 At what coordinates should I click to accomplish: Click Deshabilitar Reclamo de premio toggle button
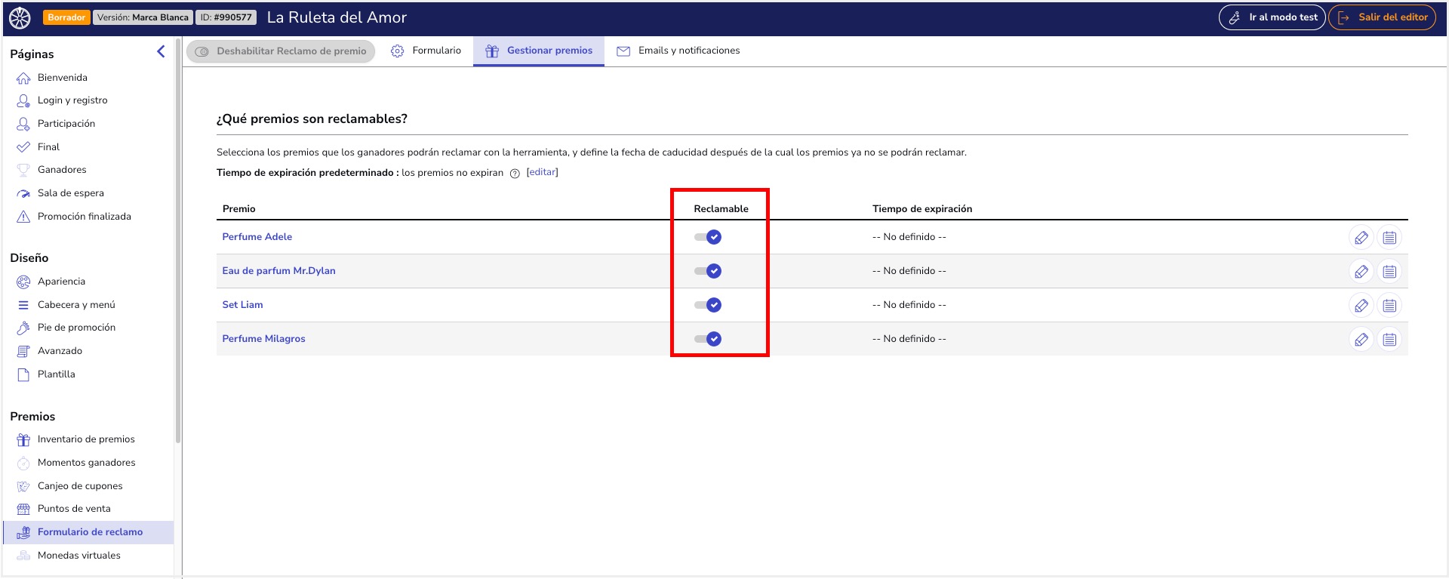(281, 51)
